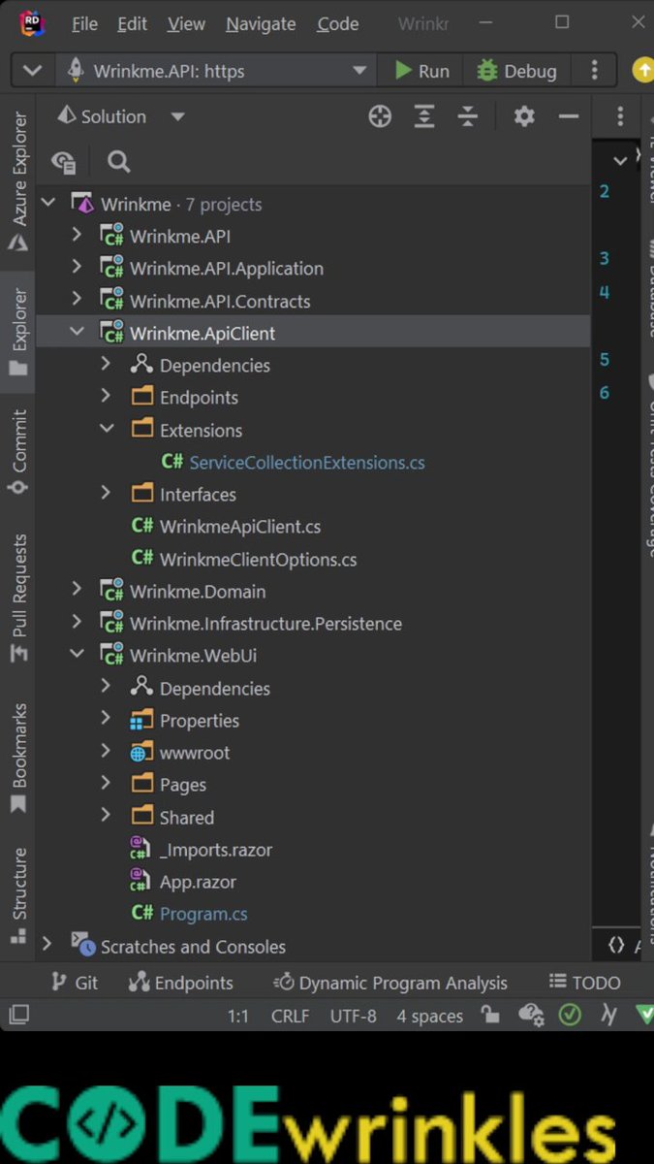Click the search magnifier in explorer
Image resolution: width=654 pixels, height=1164 pixels.
coord(118,161)
